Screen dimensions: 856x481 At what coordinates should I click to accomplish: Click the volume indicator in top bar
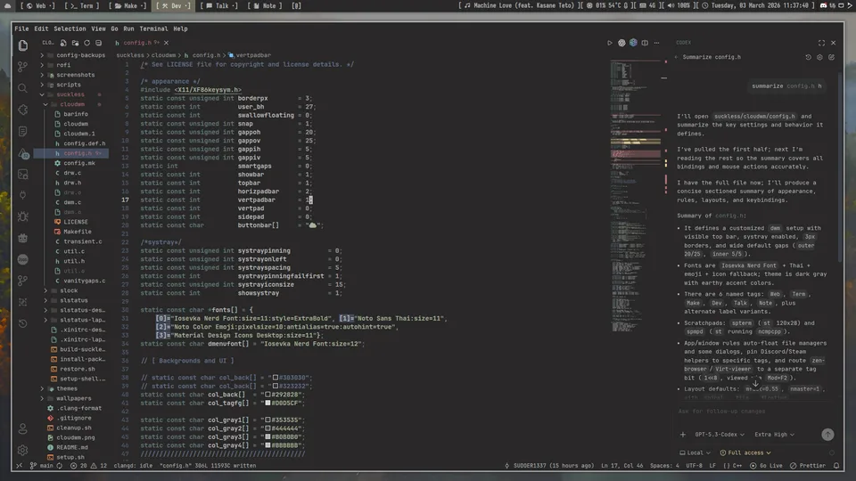(679, 5)
